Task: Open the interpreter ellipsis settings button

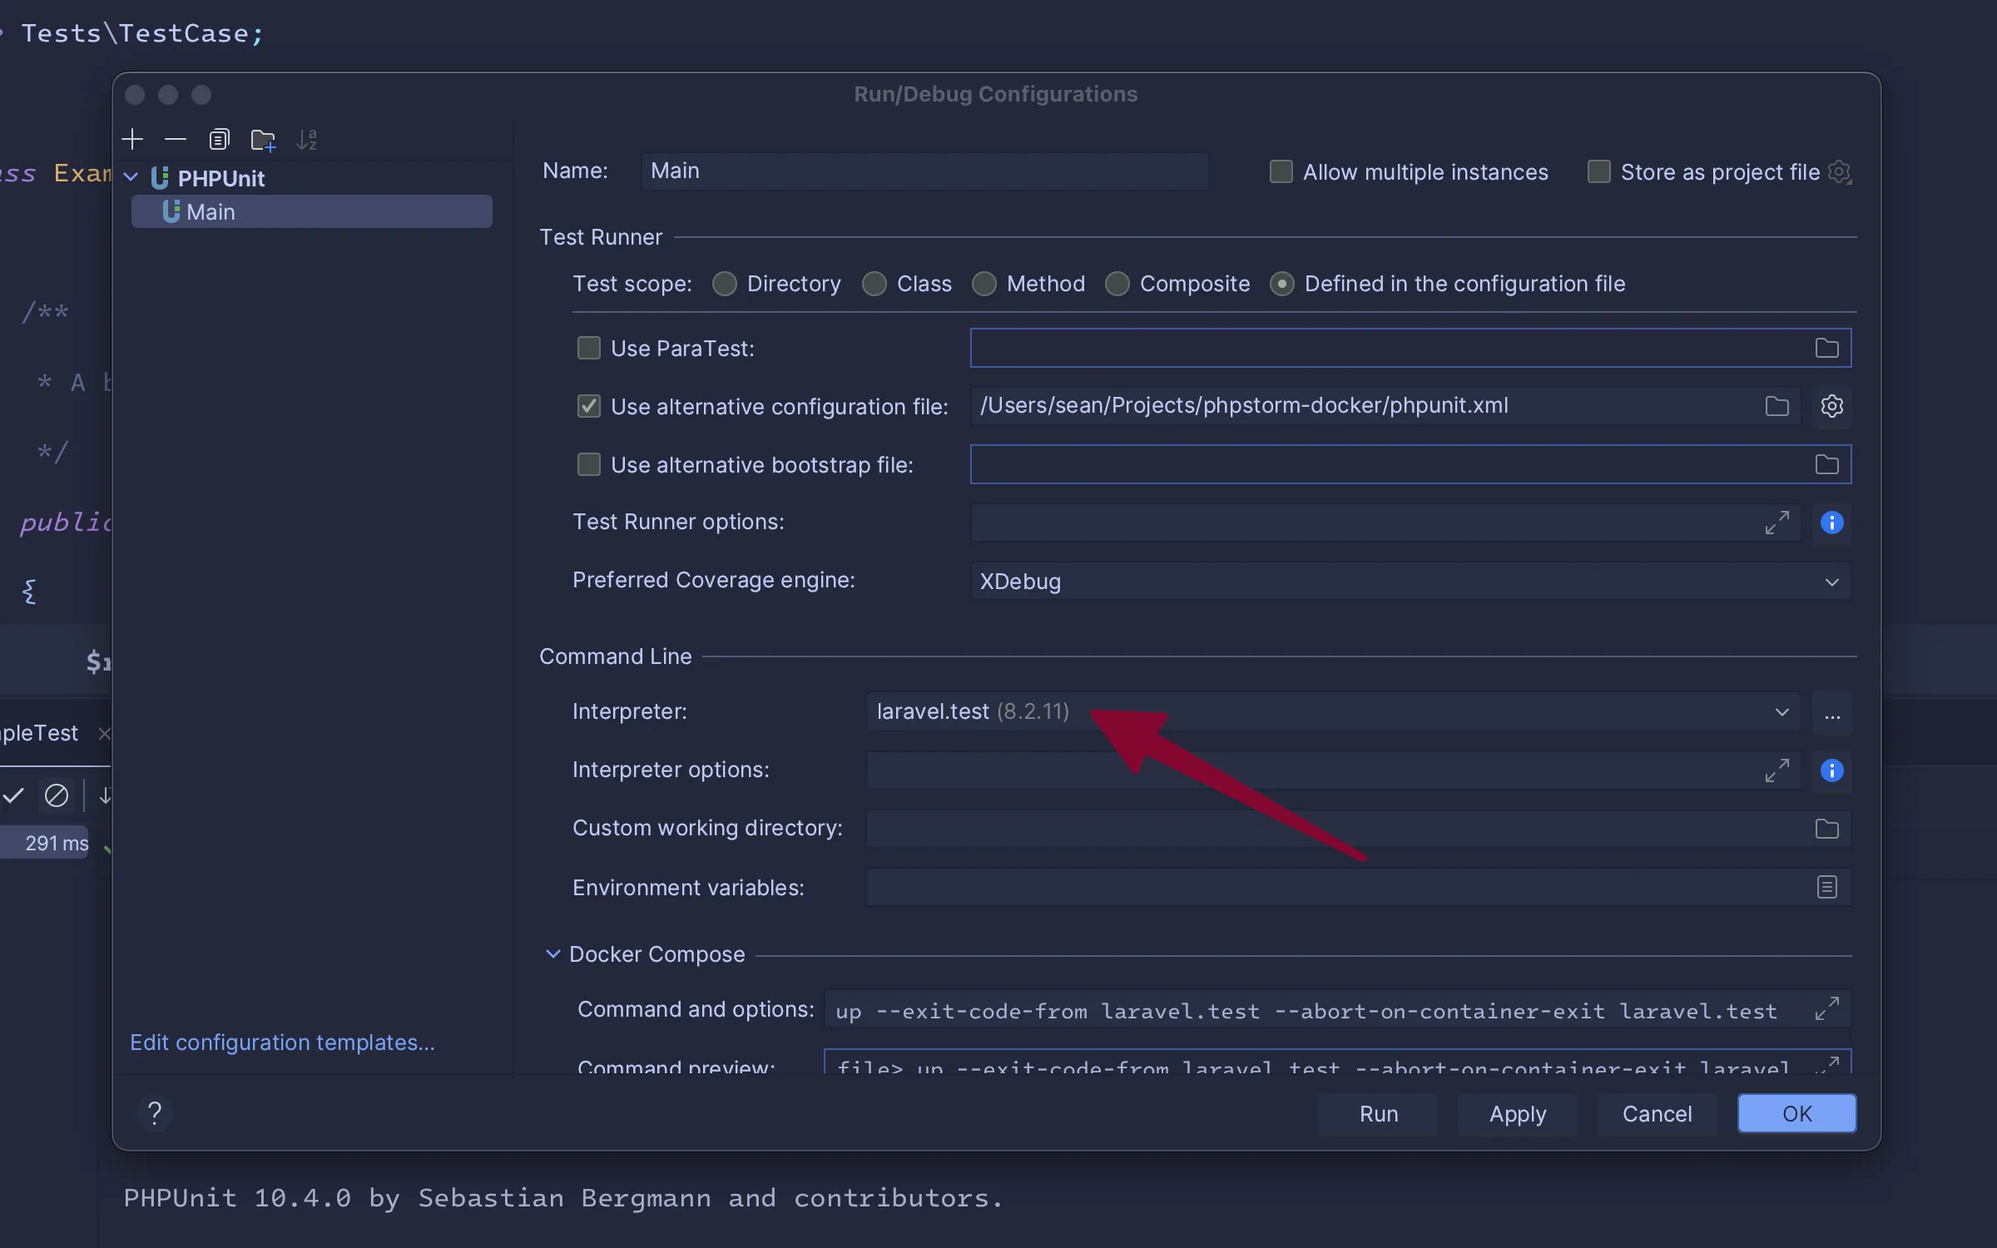Action: [1831, 713]
